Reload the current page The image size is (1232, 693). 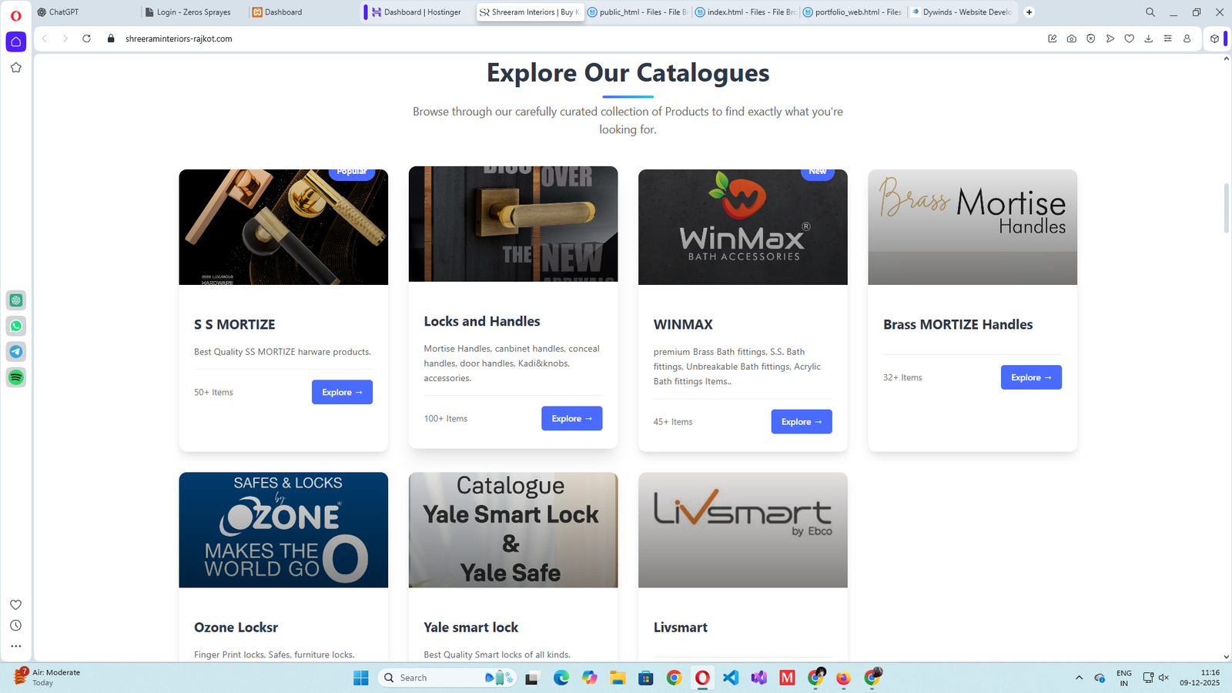(87, 38)
